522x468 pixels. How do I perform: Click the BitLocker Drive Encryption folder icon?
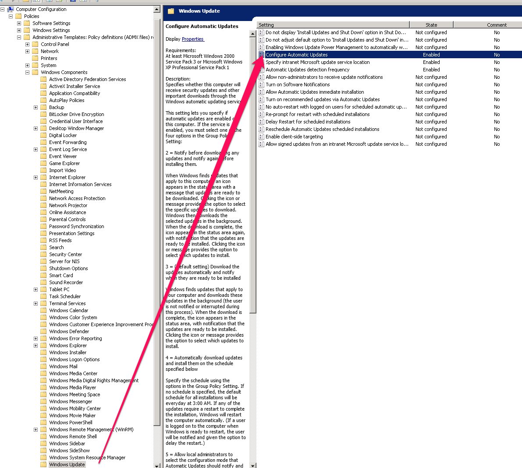[44, 114]
